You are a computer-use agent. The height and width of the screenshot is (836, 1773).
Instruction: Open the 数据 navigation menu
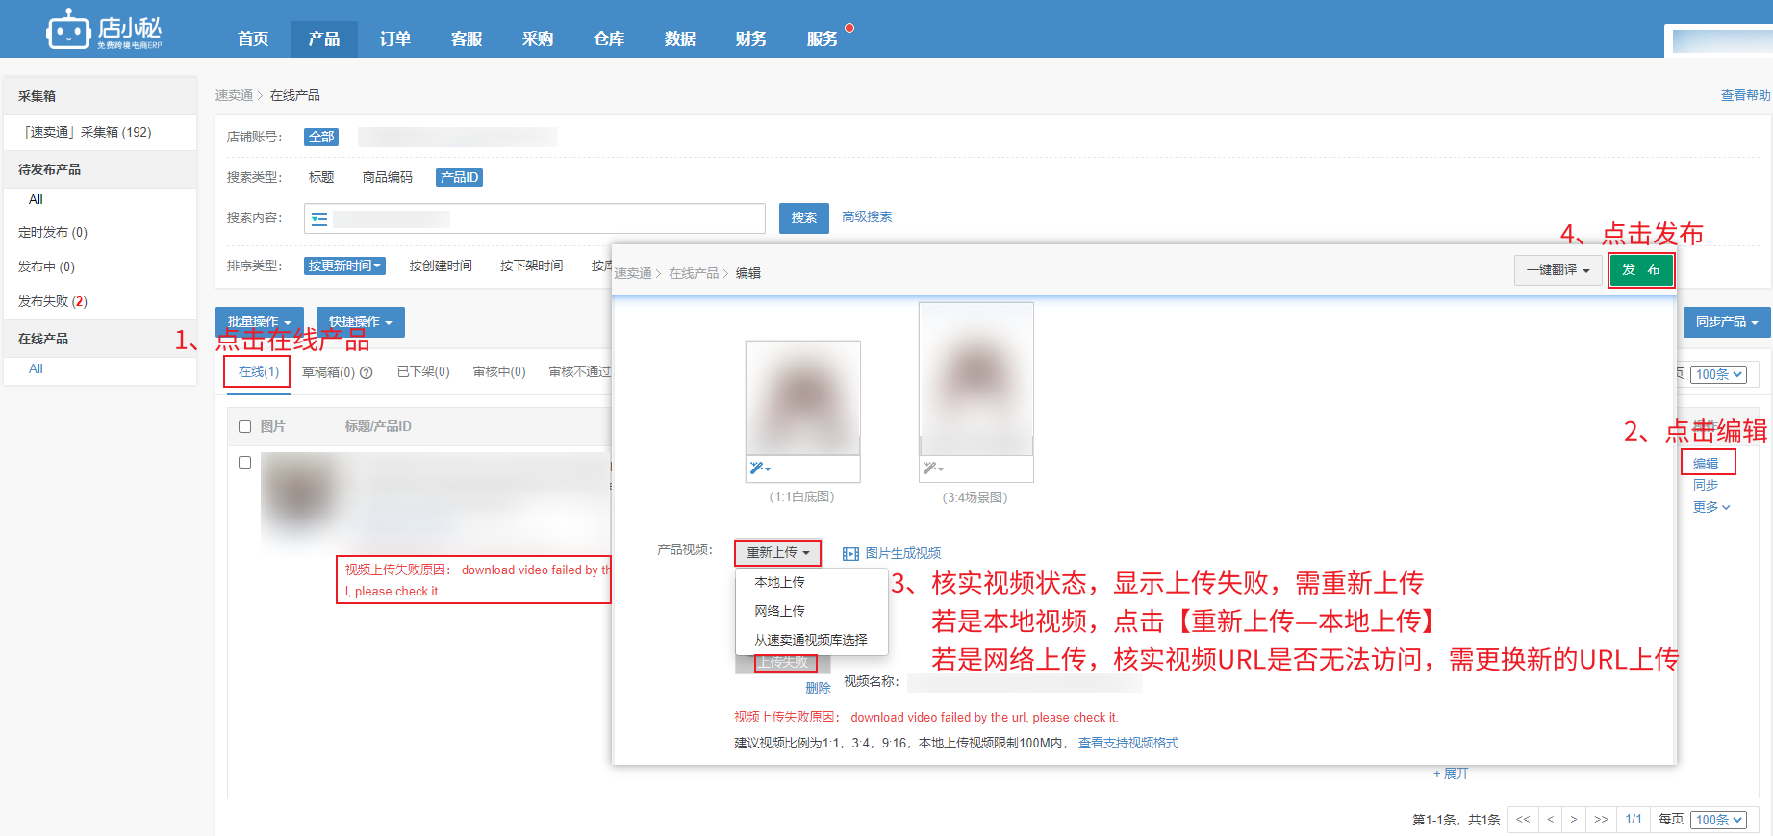(680, 38)
